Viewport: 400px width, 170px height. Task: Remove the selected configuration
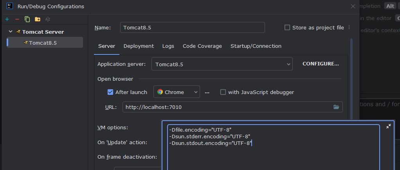click(x=17, y=19)
